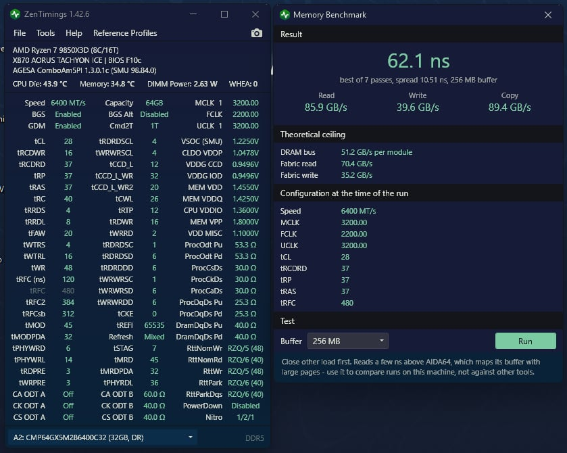Open the File menu
The image size is (567, 453).
pos(20,33)
